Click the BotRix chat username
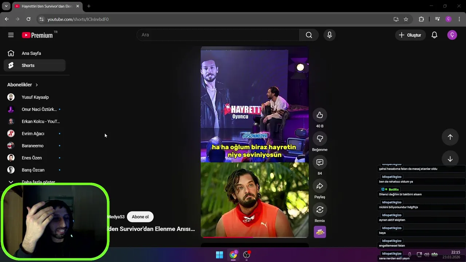 click(394, 190)
